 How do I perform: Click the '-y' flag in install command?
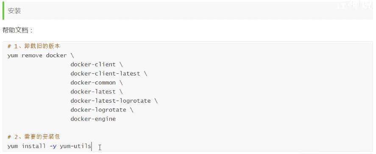[x=53, y=146]
